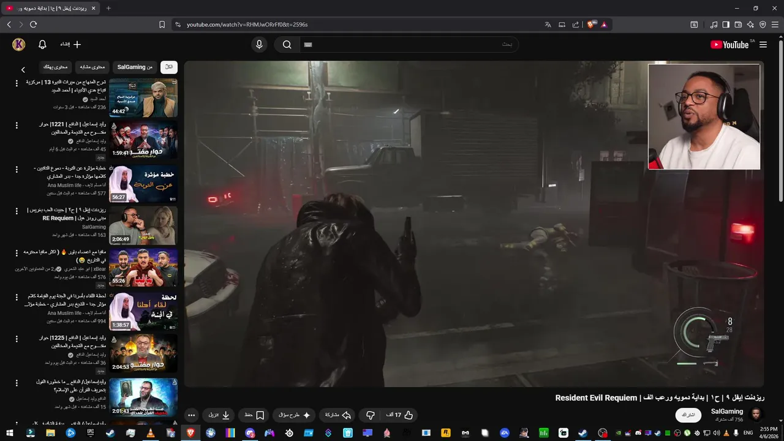Open the 44:42 lecture video thumbnail
The width and height of the screenshot is (784, 441).
[143, 97]
